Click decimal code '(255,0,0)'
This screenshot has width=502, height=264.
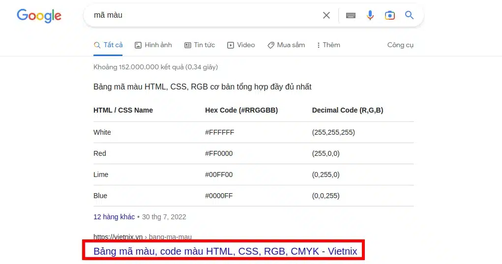pyautogui.click(x=325, y=153)
